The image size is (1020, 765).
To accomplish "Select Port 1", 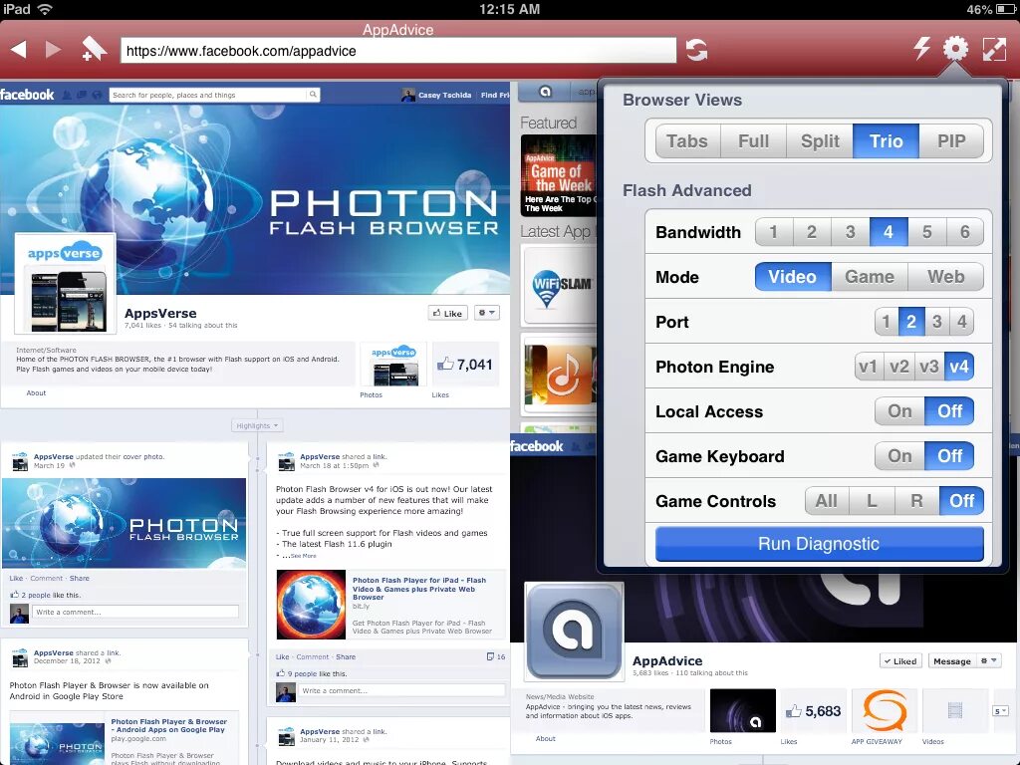I will coord(886,322).
